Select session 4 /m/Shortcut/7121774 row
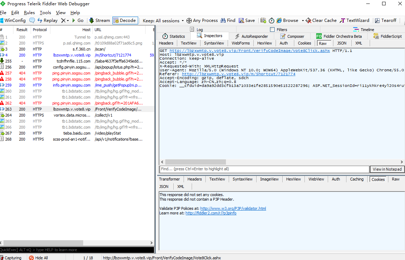Viewport: 405px width, 260px height. (x=77, y=55)
